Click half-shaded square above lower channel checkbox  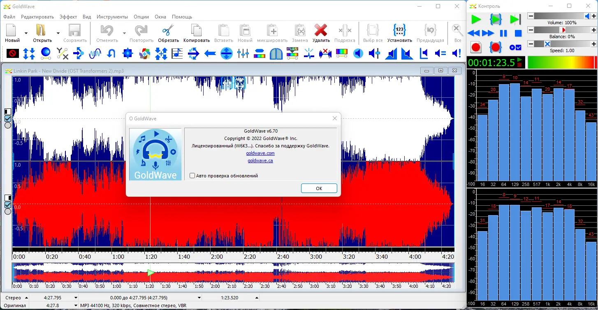[7, 198]
